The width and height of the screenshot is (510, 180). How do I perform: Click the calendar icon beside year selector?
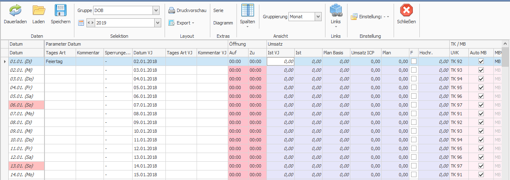[81, 23]
